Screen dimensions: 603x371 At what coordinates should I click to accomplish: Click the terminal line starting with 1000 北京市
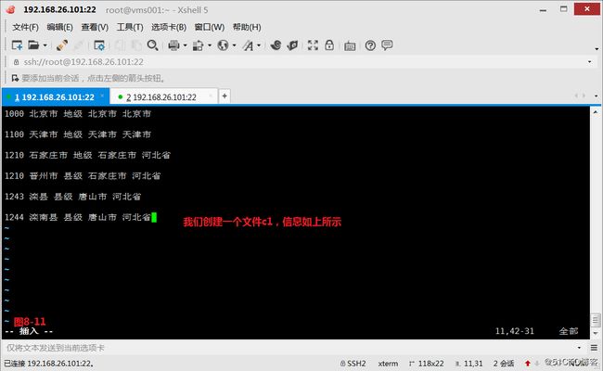click(x=78, y=114)
